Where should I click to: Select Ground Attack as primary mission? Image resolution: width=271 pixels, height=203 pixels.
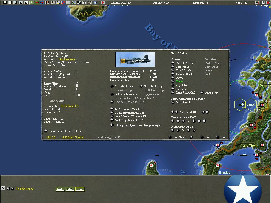click(x=173, y=74)
